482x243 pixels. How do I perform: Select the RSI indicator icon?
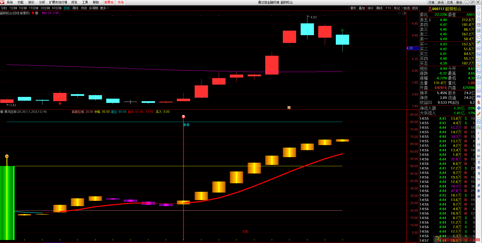pos(479,96)
